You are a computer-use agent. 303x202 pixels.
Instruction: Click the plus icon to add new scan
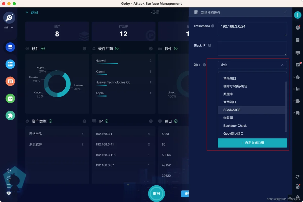click(298, 15)
